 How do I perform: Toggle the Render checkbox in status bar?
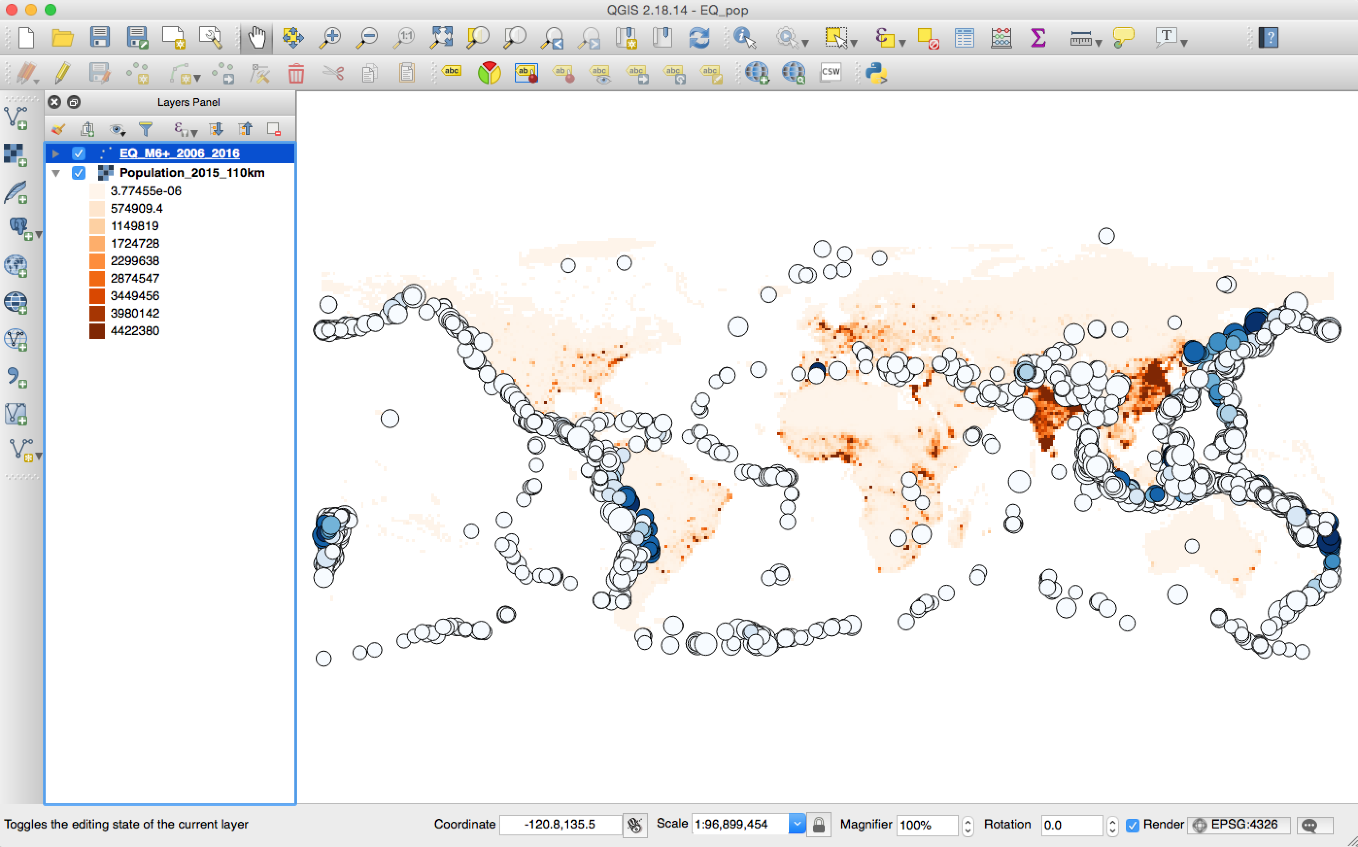[x=1133, y=825]
